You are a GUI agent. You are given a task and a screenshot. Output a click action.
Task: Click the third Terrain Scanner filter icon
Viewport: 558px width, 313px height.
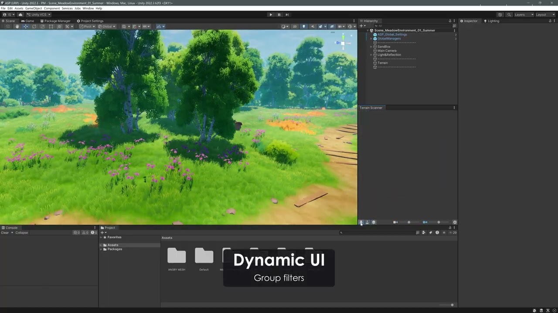374,222
